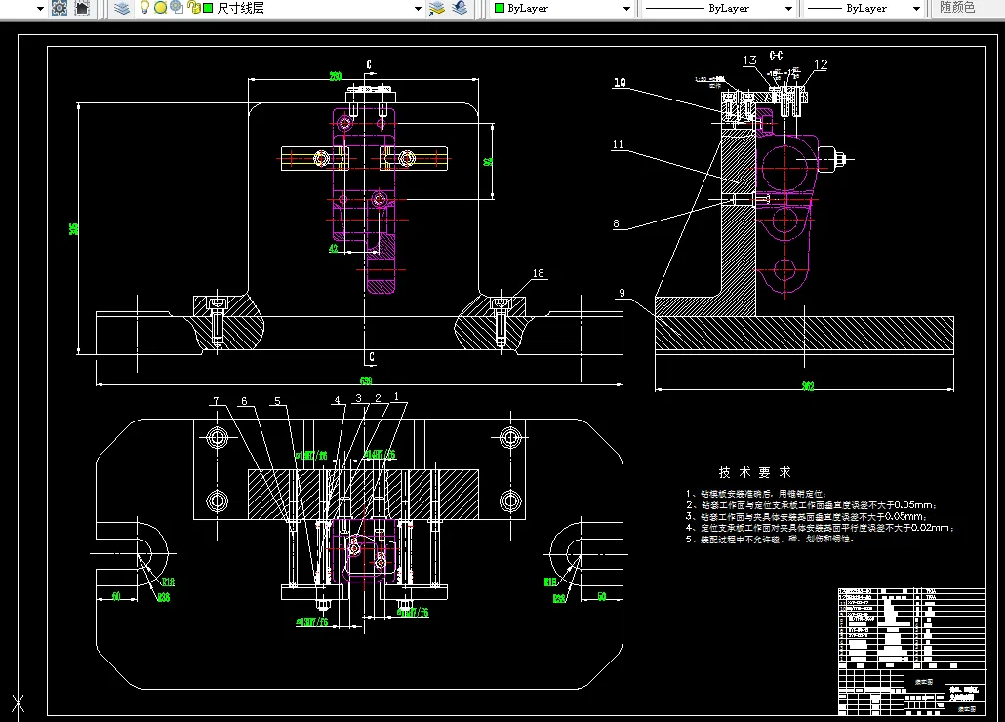Screen dimensions: 1005x722
Task: Select part balloon number 7
Action: [216, 401]
